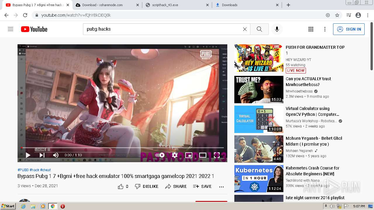Open the YouTube apps grid icon
Viewport: 374px width, 210px height.
pos(311,29)
